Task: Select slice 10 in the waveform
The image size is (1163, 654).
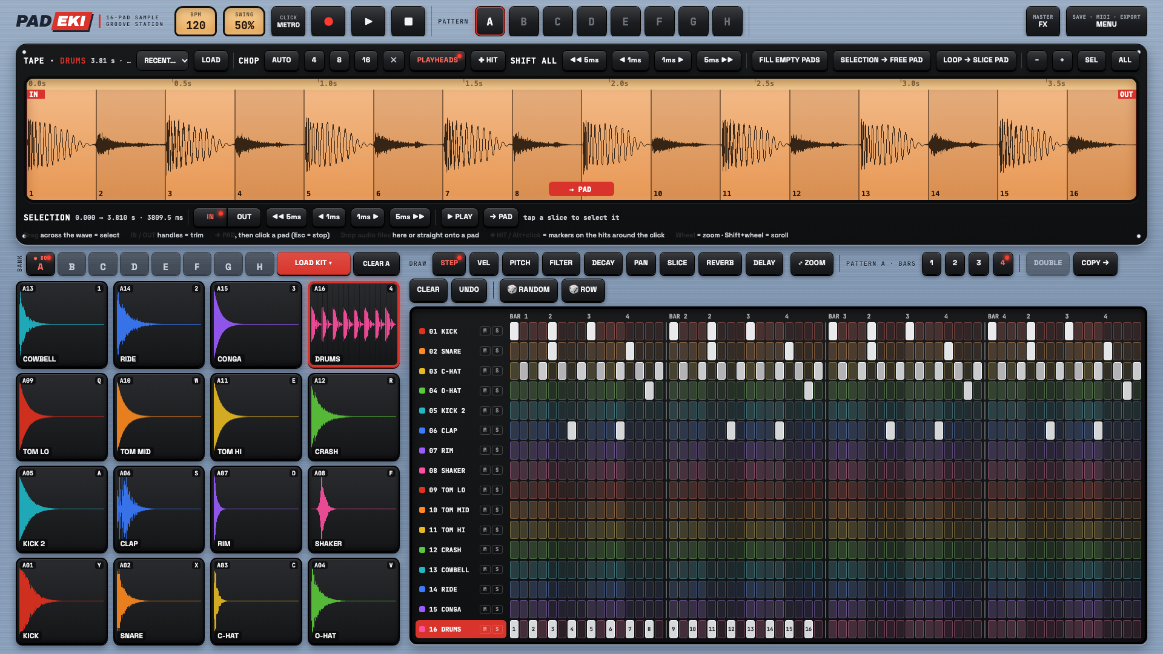Action: point(686,145)
